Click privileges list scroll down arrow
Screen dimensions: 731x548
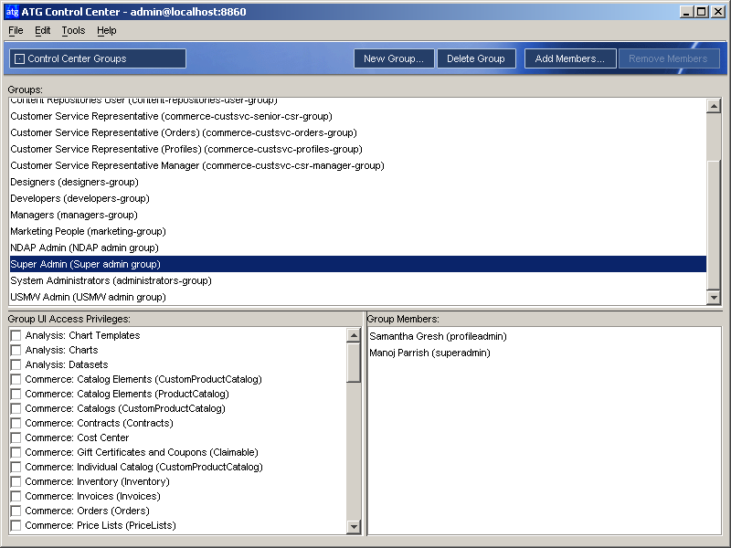click(x=354, y=527)
